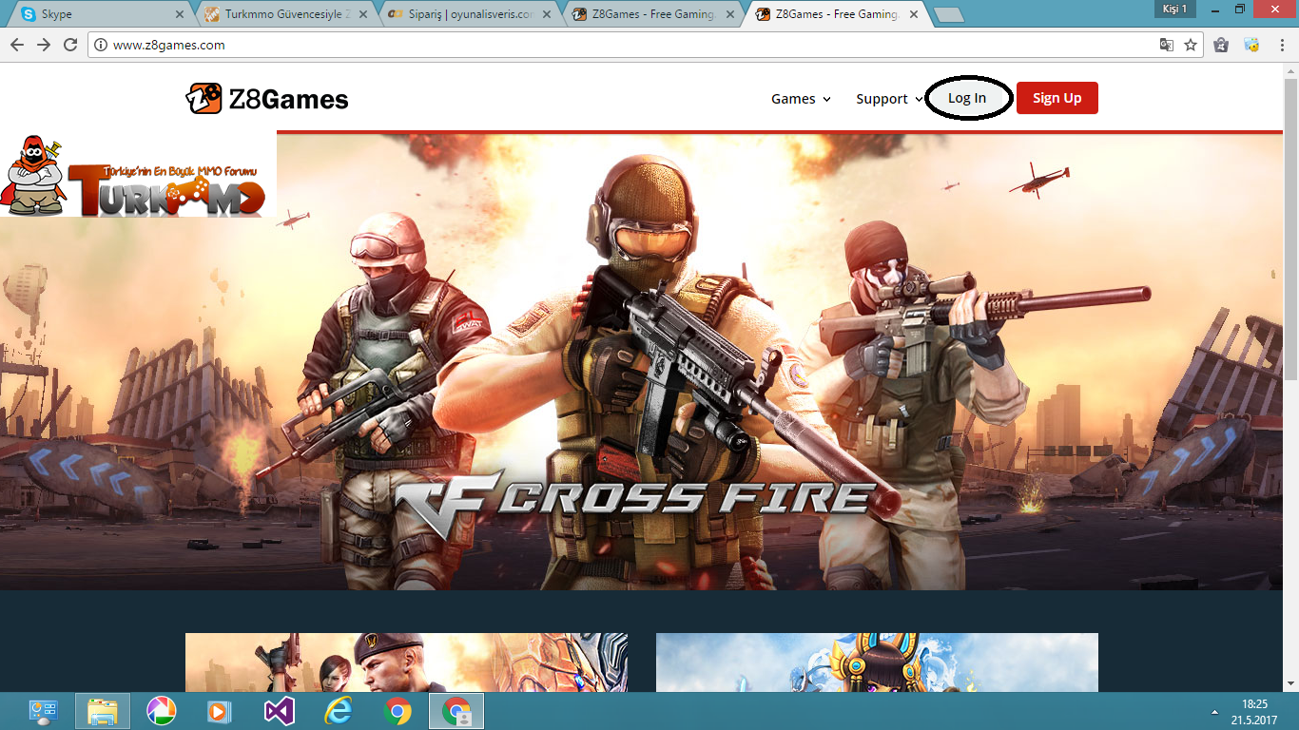Open the left game card thumbnail below banner
The height and width of the screenshot is (730, 1299).
406,663
